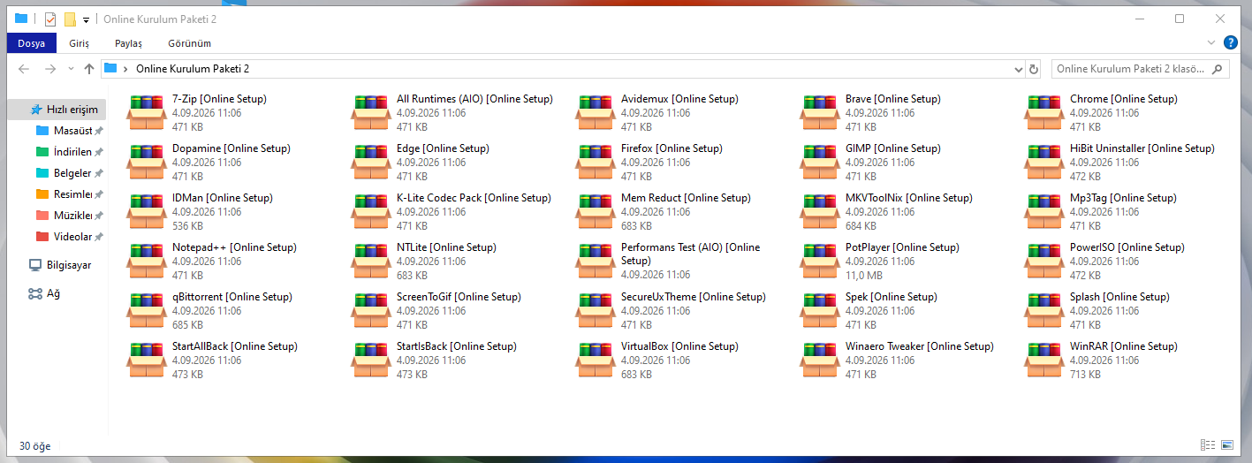Screen dimensions: 1252x463
Task: Select the PowerISO archive icon
Action: click(x=1045, y=262)
